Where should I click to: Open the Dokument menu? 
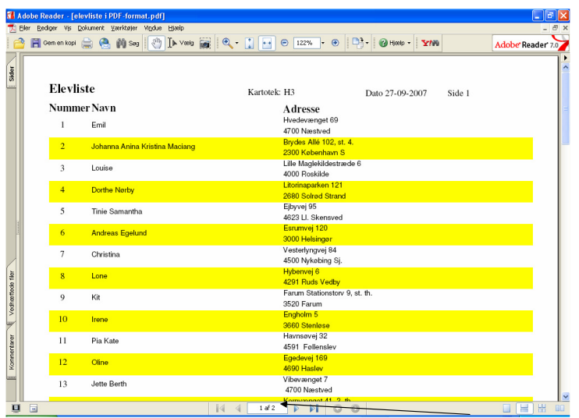pyautogui.click(x=91, y=28)
